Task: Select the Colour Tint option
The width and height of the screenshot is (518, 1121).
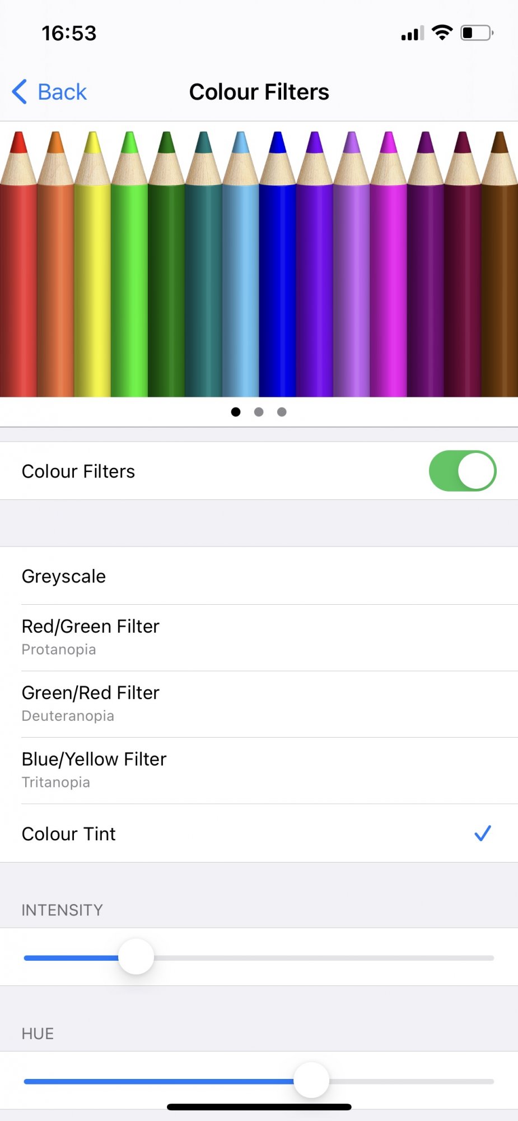Action: 259,833
